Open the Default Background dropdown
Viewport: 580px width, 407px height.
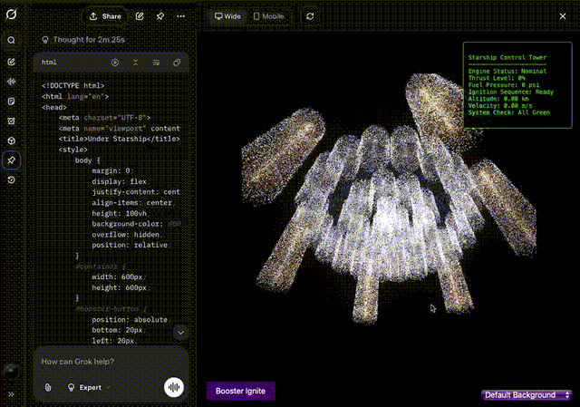pyautogui.click(x=527, y=395)
